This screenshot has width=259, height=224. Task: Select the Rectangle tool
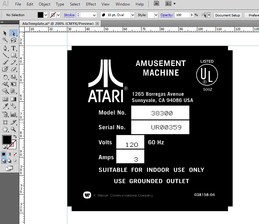13,55
